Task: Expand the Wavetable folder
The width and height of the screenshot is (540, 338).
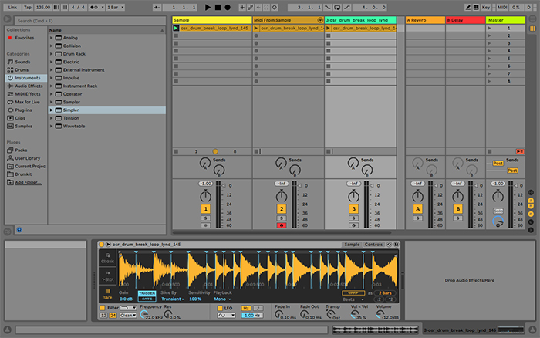Action: [x=52, y=127]
